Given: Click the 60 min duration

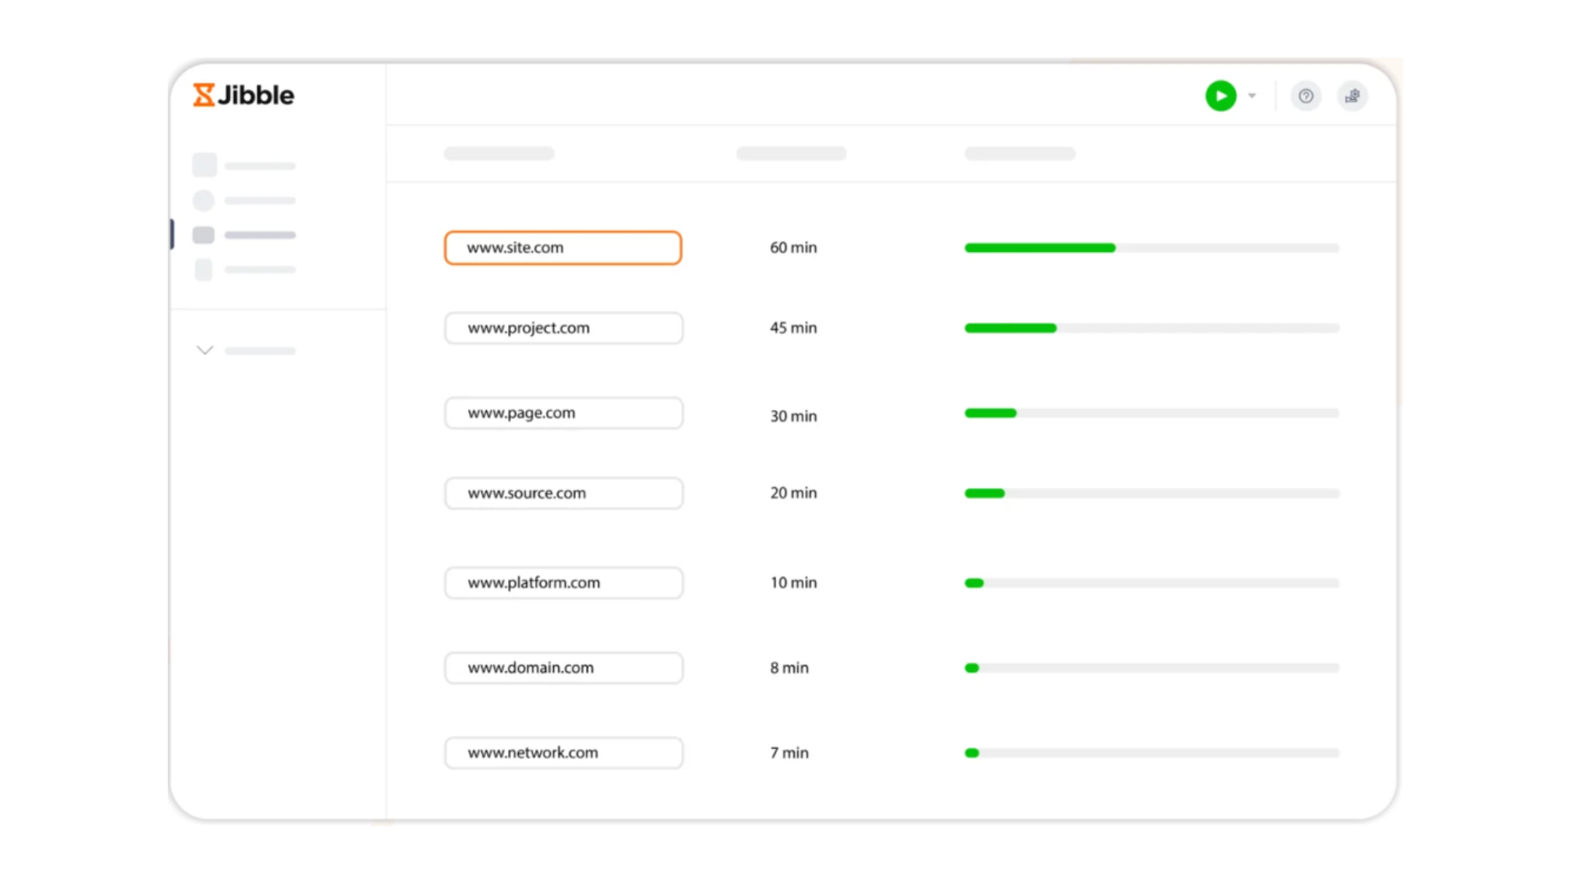Looking at the screenshot, I should click(793, 247).
